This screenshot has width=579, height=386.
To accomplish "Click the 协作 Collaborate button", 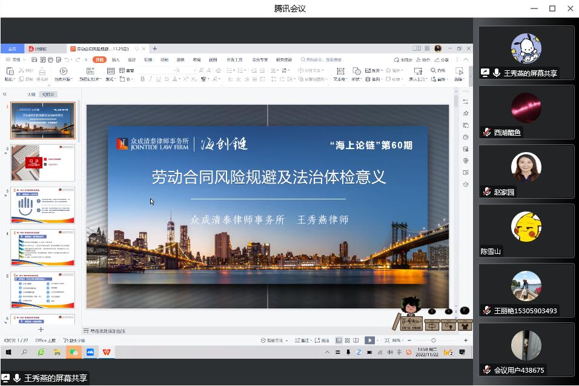I will tap(423, 59).
